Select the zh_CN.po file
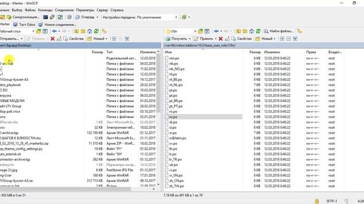Viewport: 364px width, 204px height. click(176, 181)
